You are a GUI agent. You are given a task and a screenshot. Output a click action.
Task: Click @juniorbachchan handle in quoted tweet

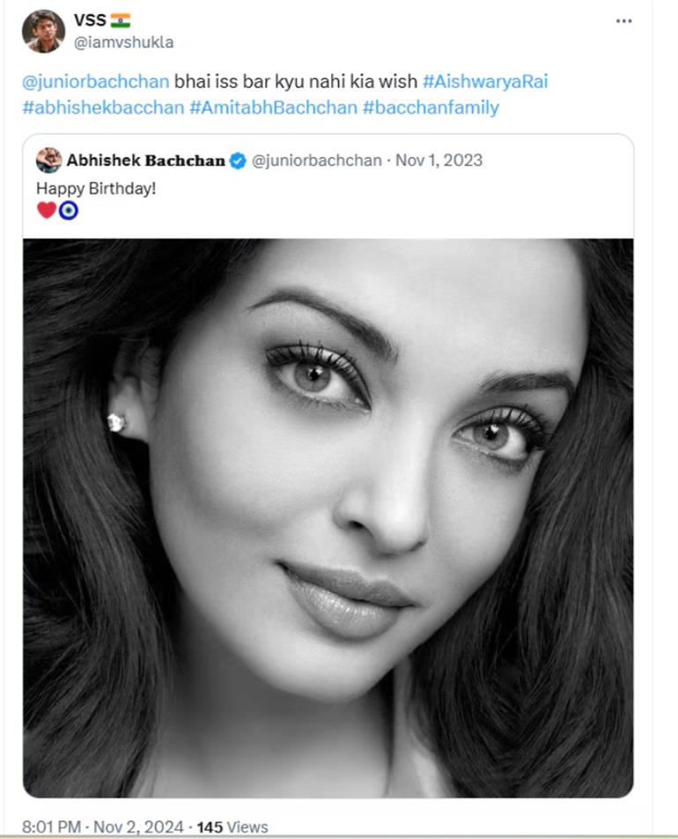click(317, 160)
